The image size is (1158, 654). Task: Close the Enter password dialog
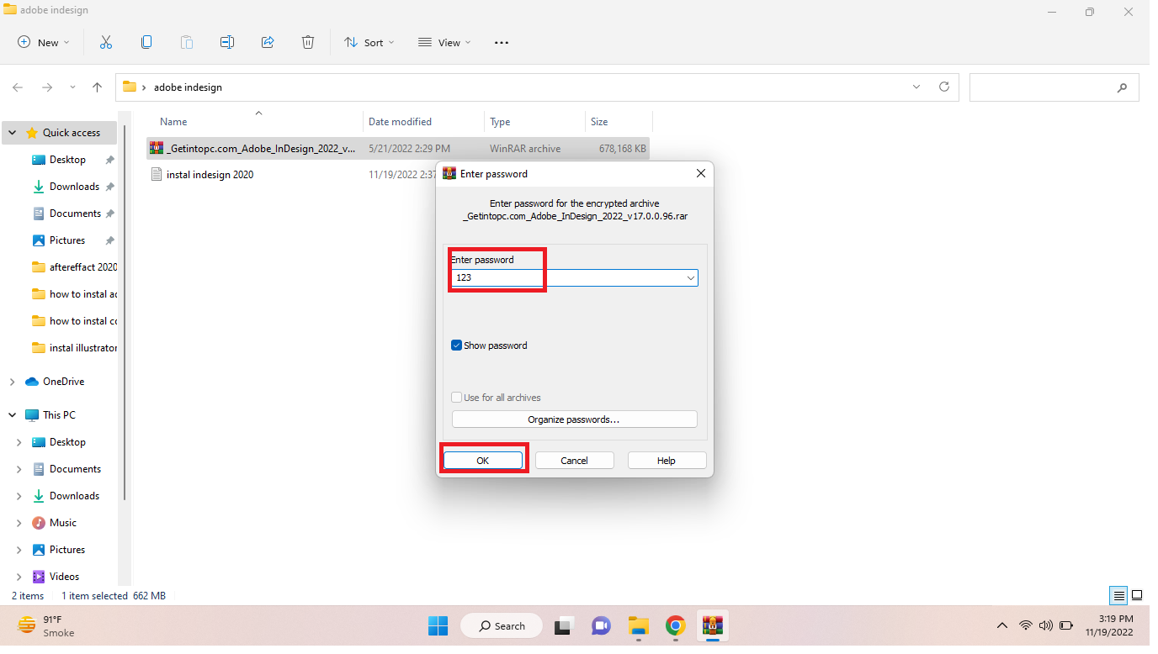(x=701, y=174)
